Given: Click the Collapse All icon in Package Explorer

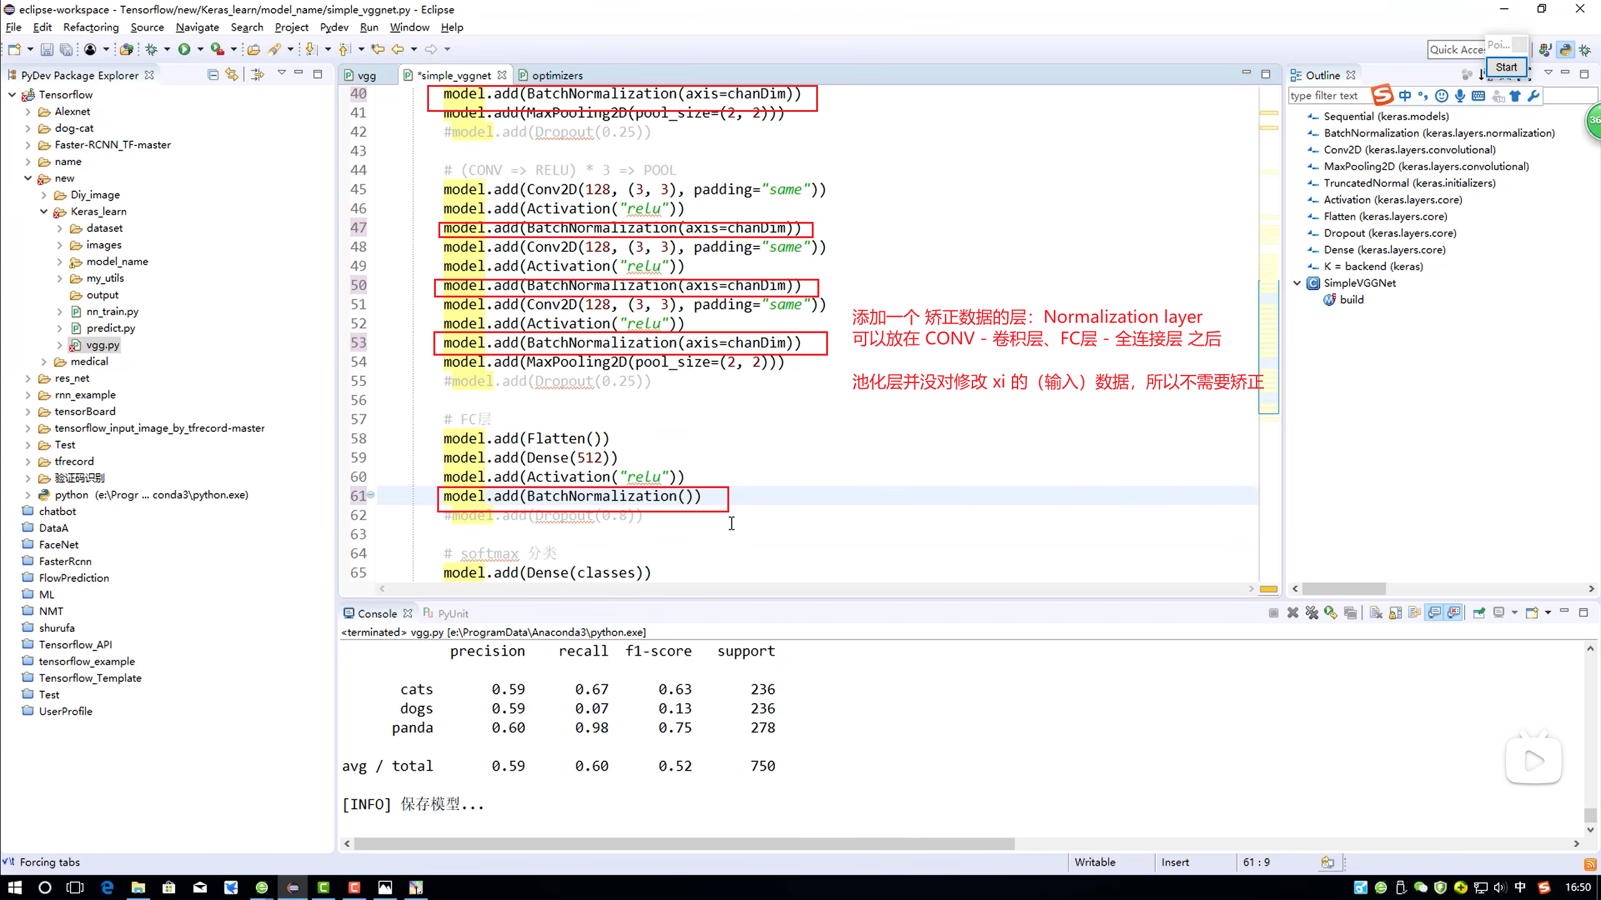Looking at the screenshot, I should tap(213, 75).
